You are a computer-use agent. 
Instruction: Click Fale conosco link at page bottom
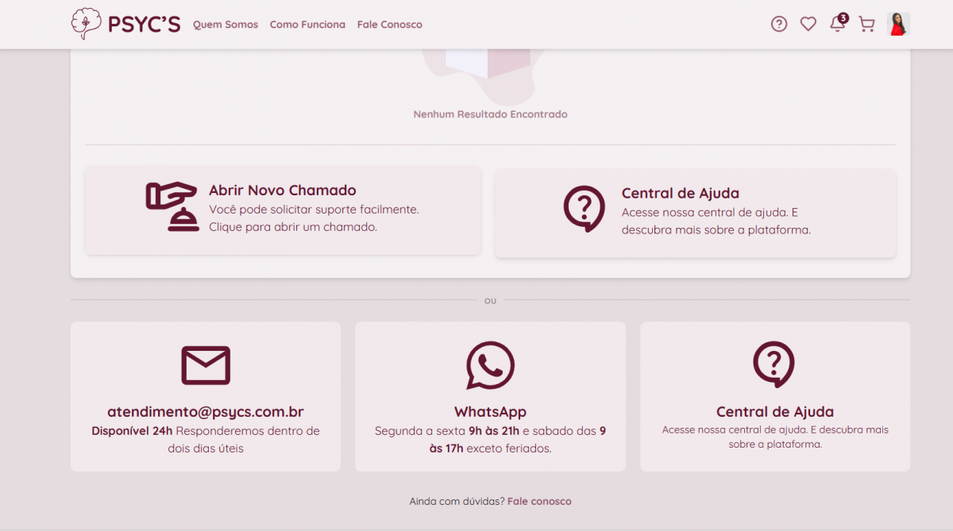pyautogui.click(x=539, y=502)
